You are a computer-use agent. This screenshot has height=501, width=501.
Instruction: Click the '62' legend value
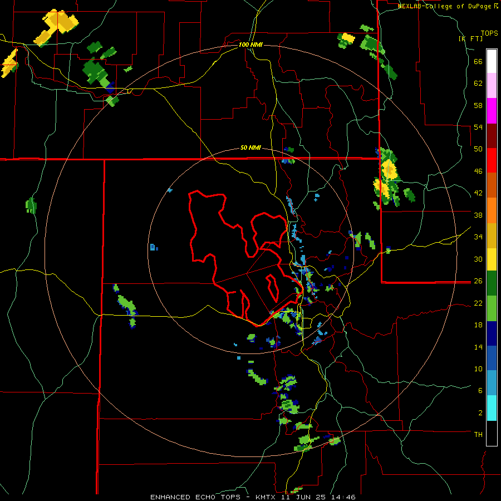pyautogui.click(x=478, y=83)
